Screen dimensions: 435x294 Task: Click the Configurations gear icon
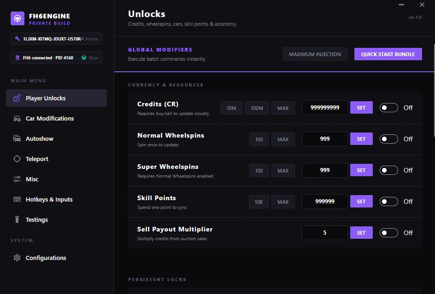[x=17, y=258]
